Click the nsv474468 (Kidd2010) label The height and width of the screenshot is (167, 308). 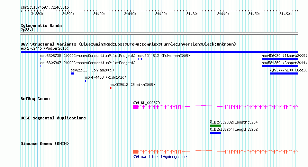coord(106,78)
